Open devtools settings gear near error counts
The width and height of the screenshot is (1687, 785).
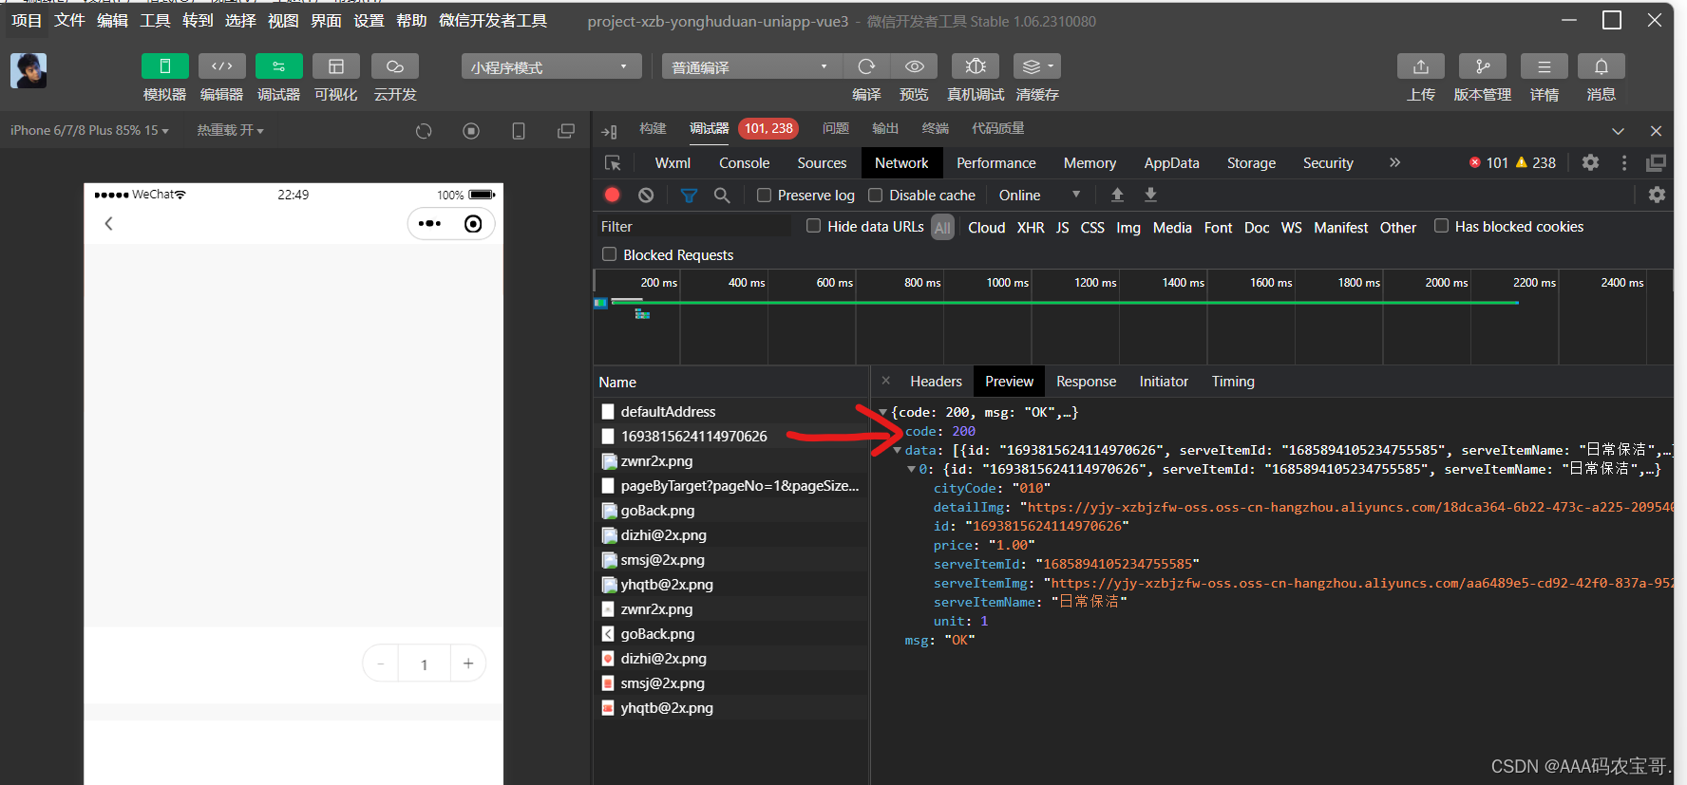[x=1590, y=162]
